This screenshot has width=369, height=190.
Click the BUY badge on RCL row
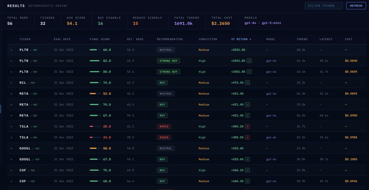pos(162,83)
